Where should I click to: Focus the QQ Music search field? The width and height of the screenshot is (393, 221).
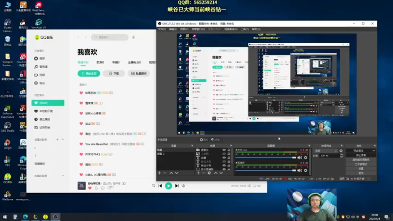[110, 37]
